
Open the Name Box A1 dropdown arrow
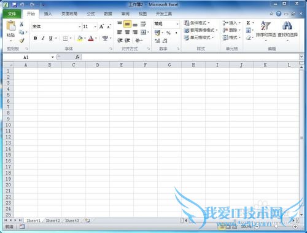(53, 57)
